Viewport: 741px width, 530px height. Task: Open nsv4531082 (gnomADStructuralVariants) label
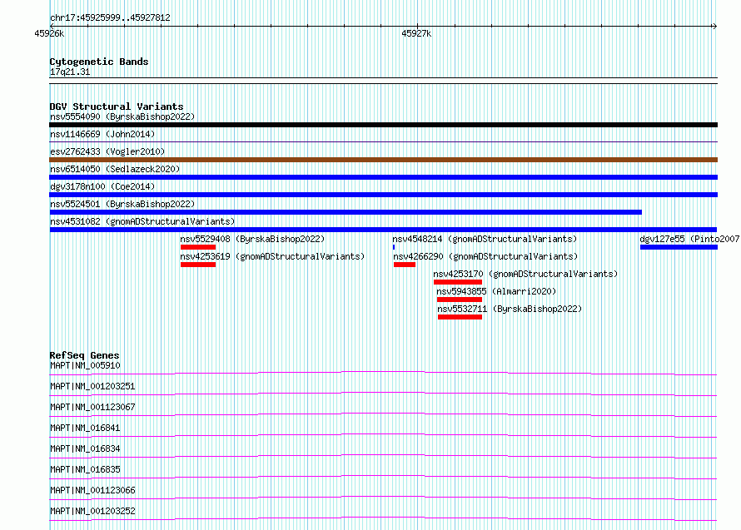click(142, 221)
